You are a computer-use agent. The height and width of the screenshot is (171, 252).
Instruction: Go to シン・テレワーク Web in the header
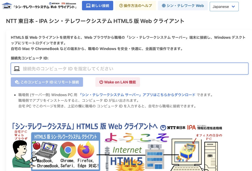point(183,6)
